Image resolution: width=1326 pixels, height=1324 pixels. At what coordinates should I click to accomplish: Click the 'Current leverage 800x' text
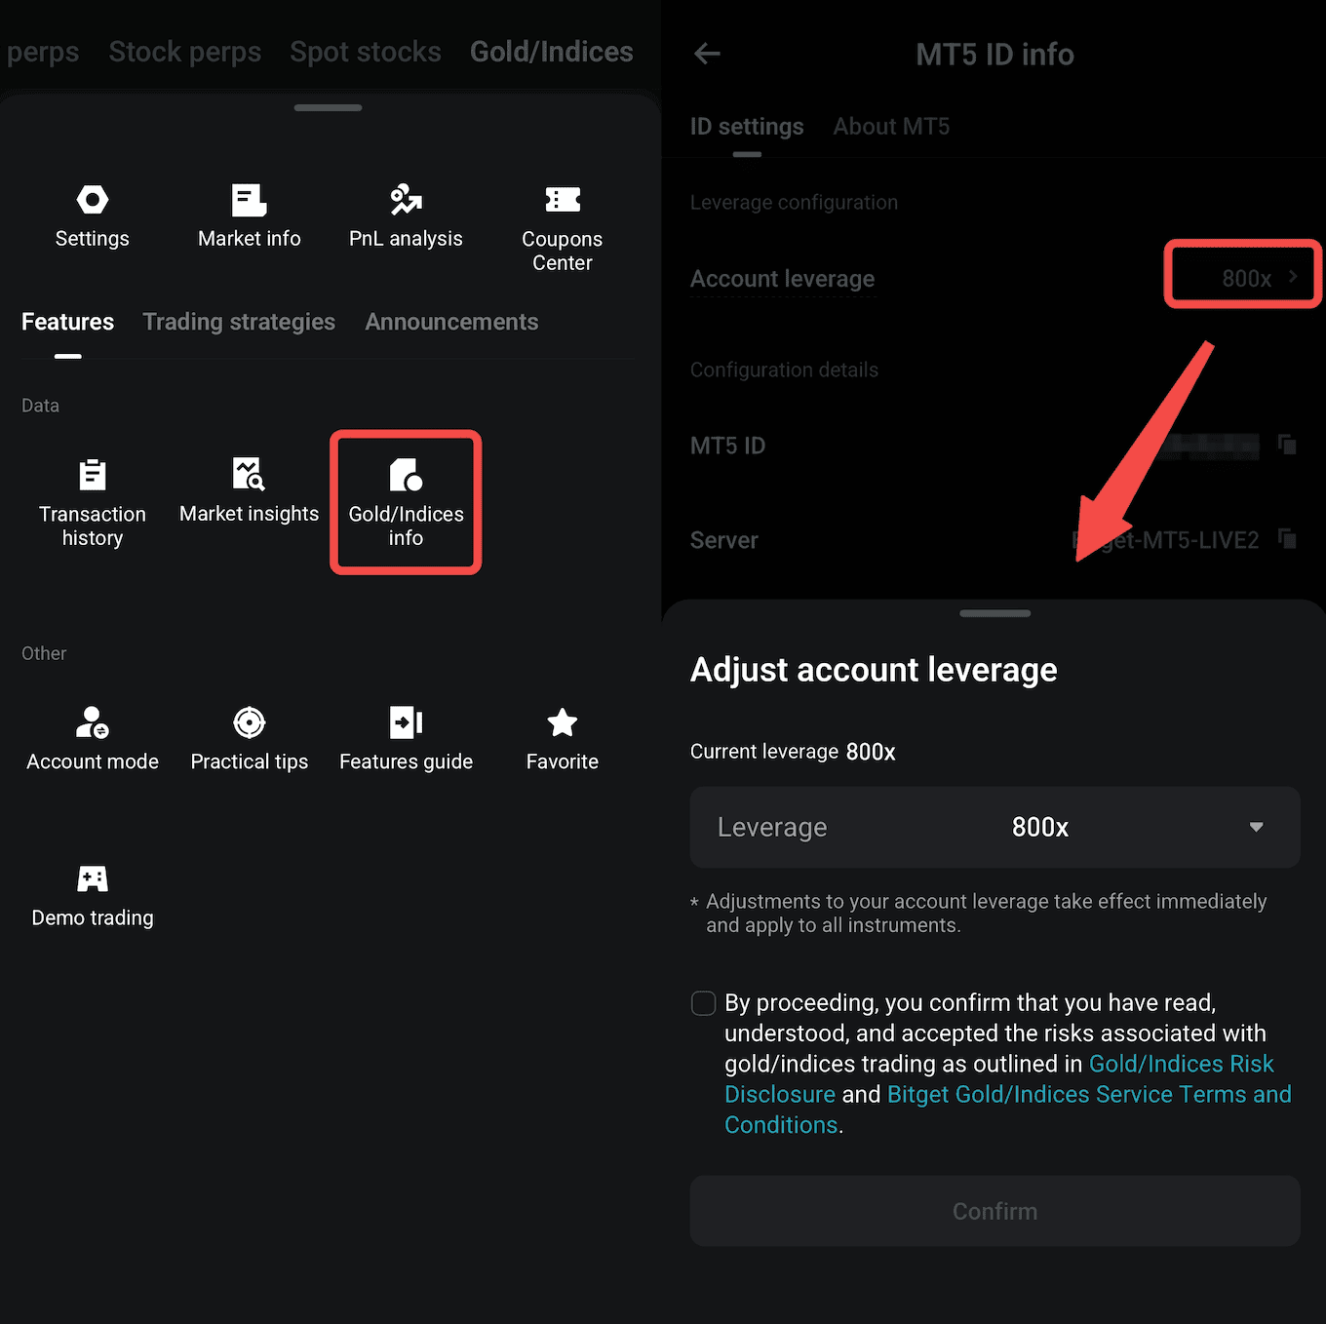[793, 752]
